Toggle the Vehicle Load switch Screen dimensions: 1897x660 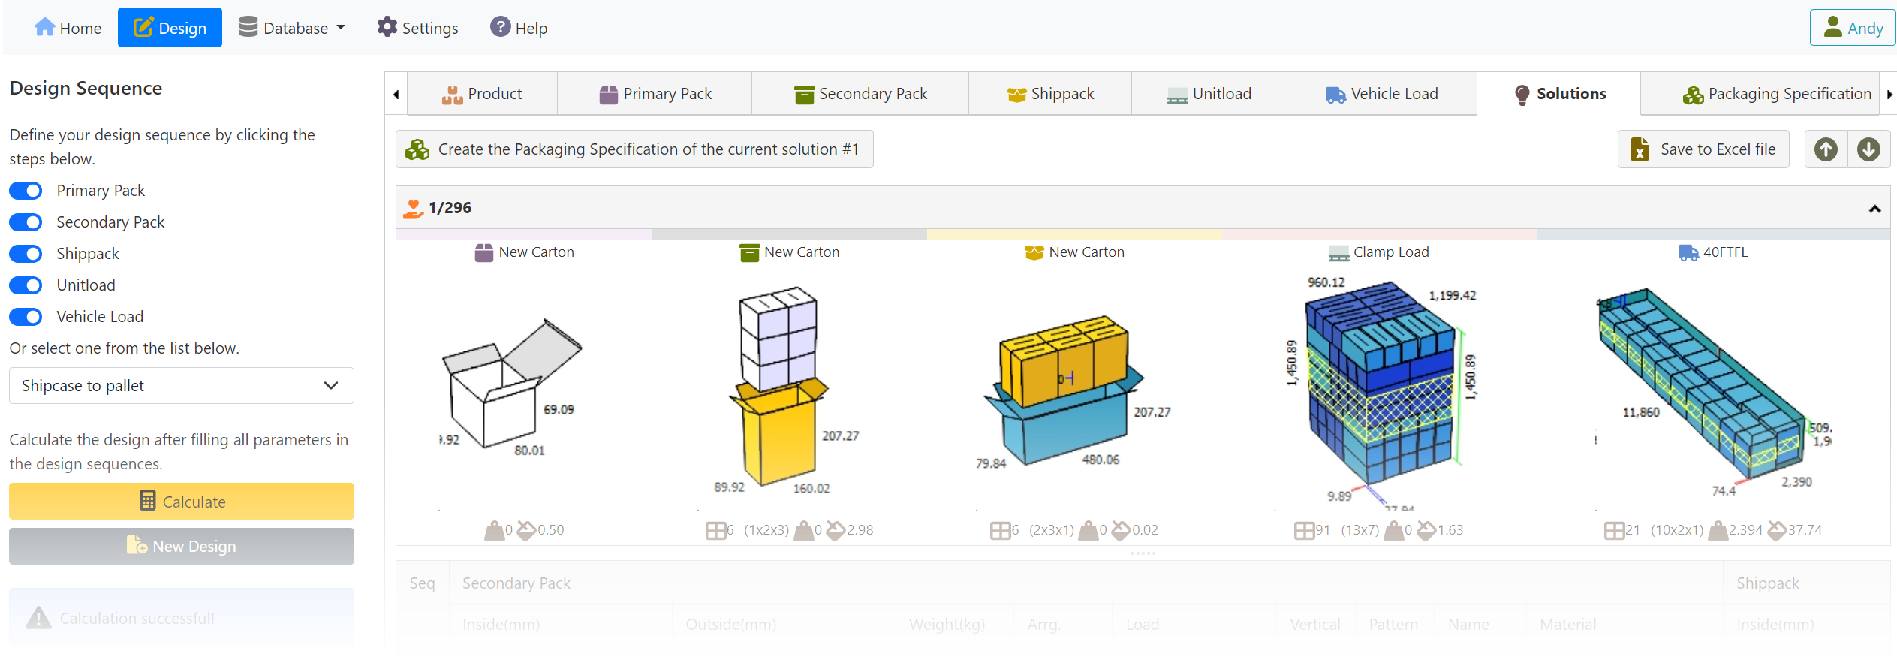point(26,317)
